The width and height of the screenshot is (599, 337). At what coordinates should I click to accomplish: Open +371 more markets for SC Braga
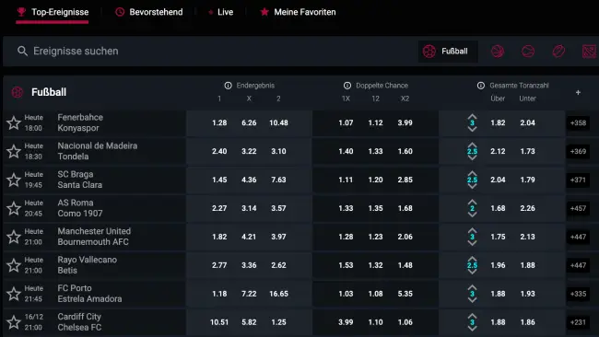click(x=578, y=180)
